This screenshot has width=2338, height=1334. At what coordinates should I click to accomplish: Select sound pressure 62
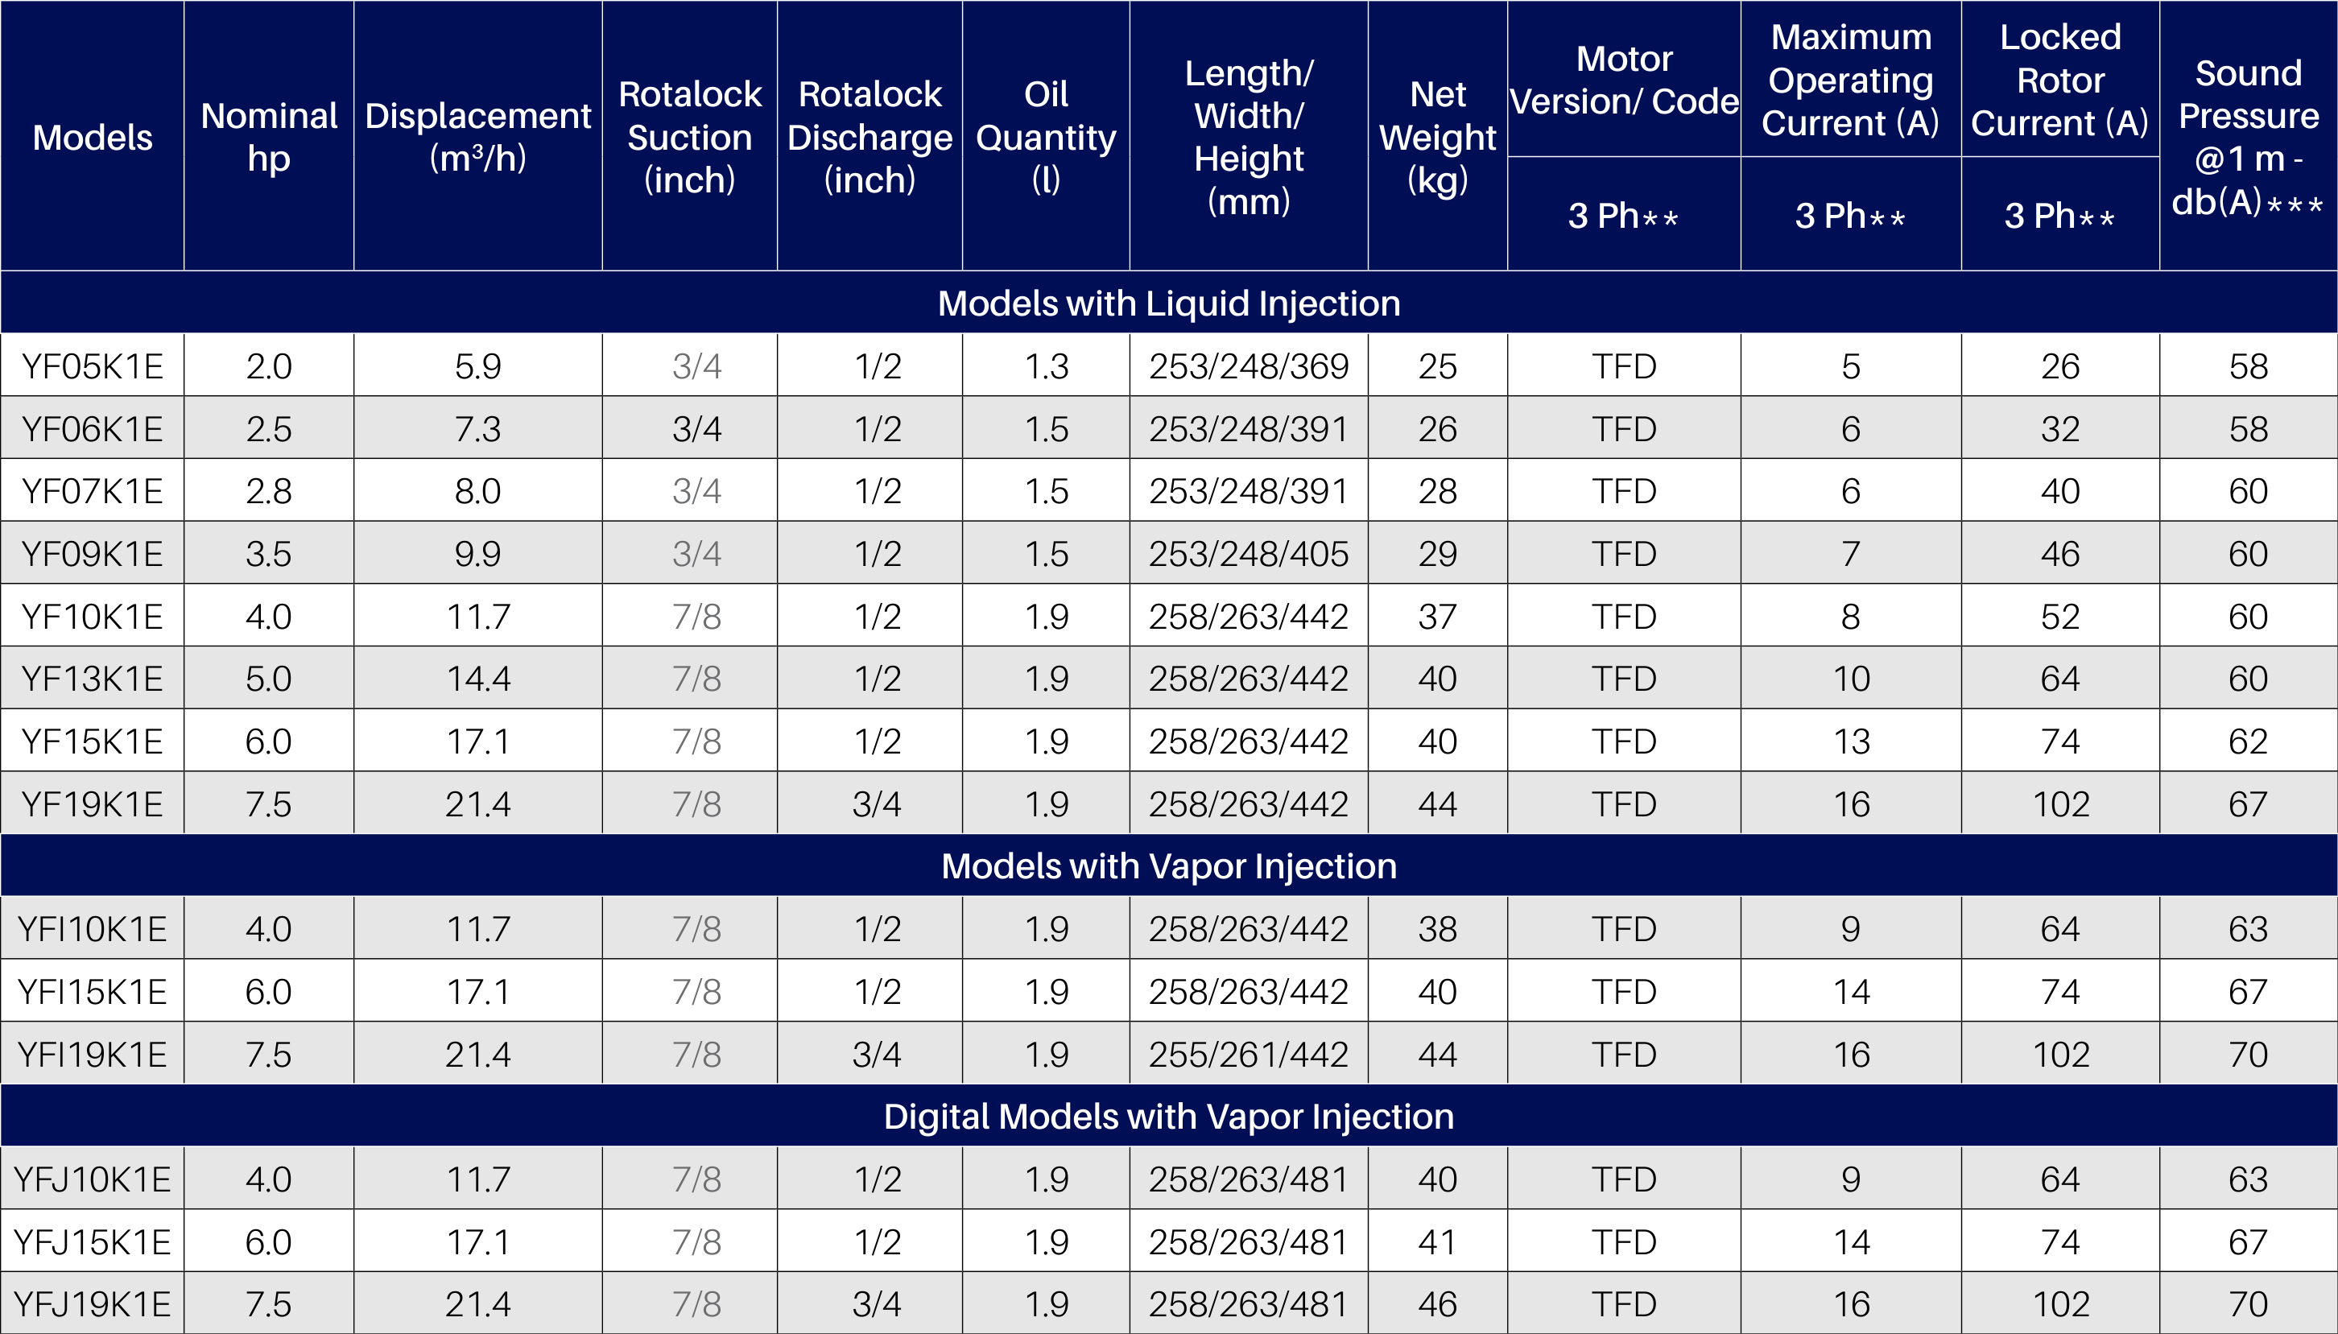pos(2248,741)
